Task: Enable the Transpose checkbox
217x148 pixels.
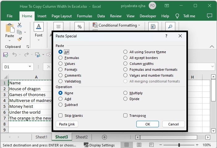Action: (x=125, y=116)
